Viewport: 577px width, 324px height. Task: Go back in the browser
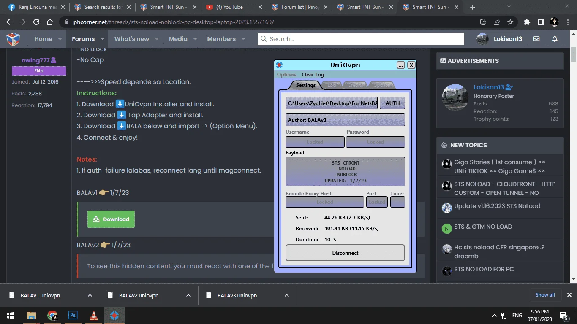point(9,22)
